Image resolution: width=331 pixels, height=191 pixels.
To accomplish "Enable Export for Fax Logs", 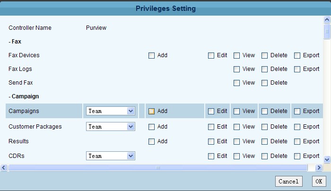I will click(297, 69).
